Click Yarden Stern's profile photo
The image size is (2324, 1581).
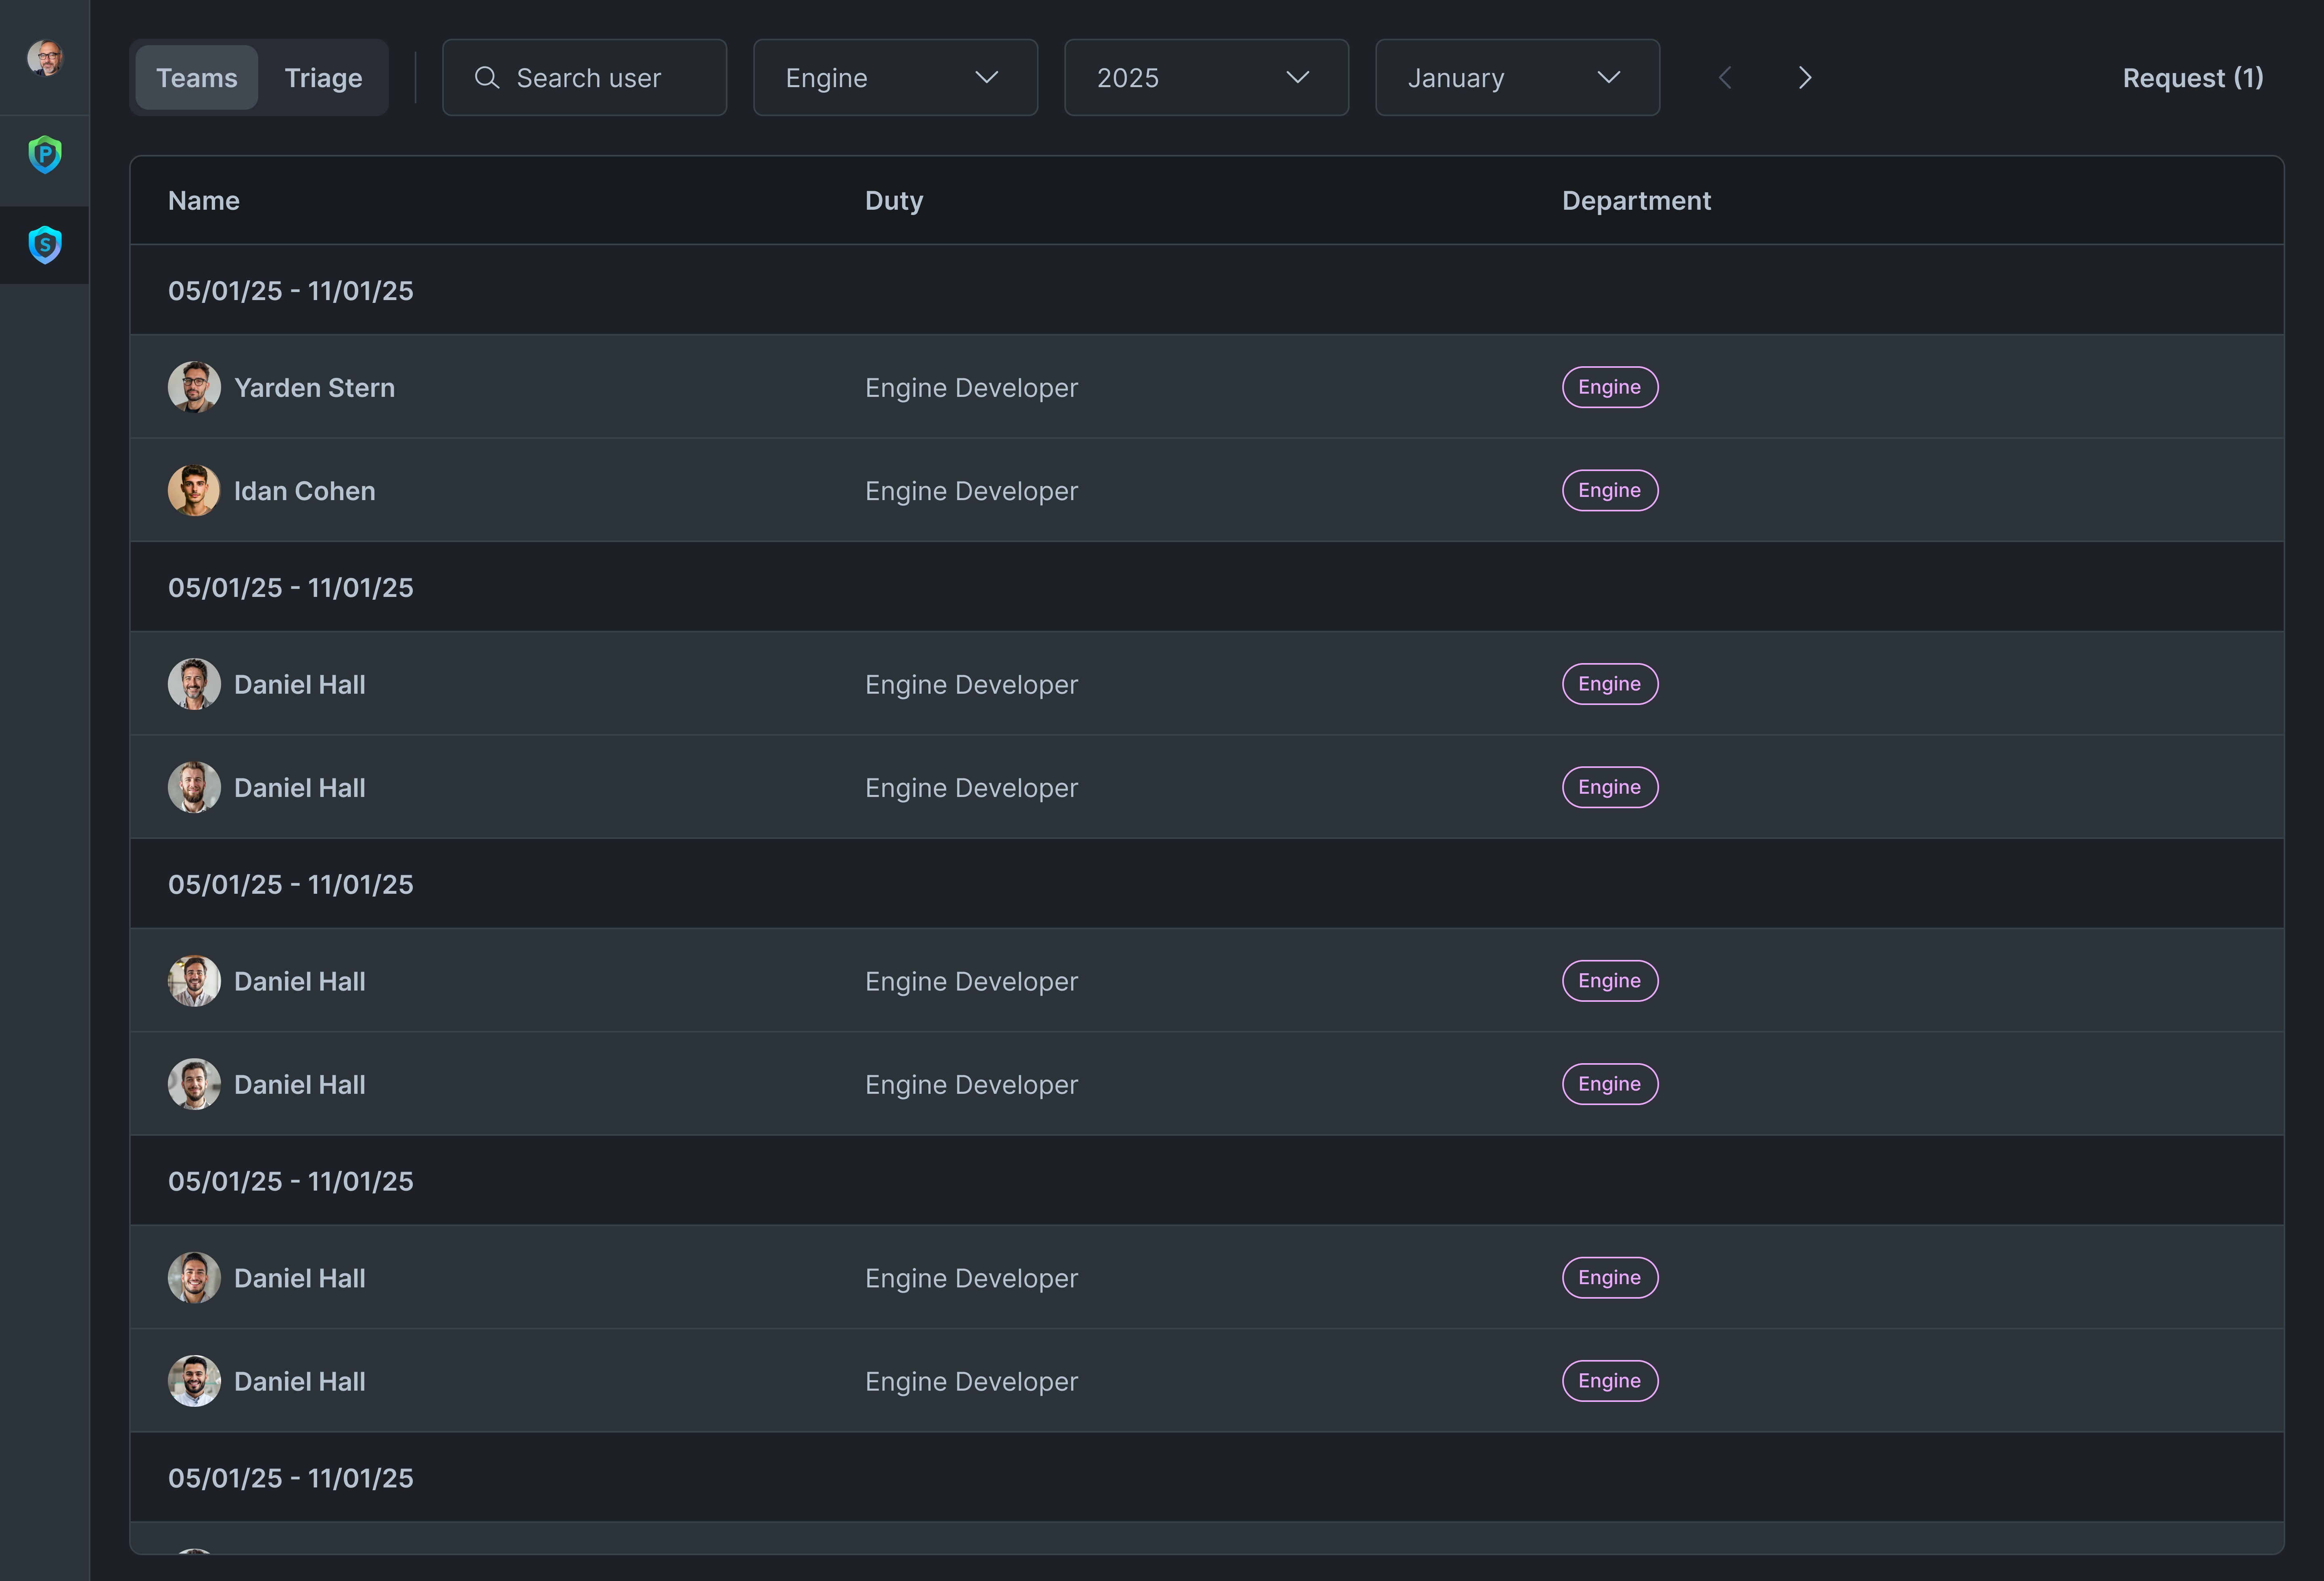point(194,387)
